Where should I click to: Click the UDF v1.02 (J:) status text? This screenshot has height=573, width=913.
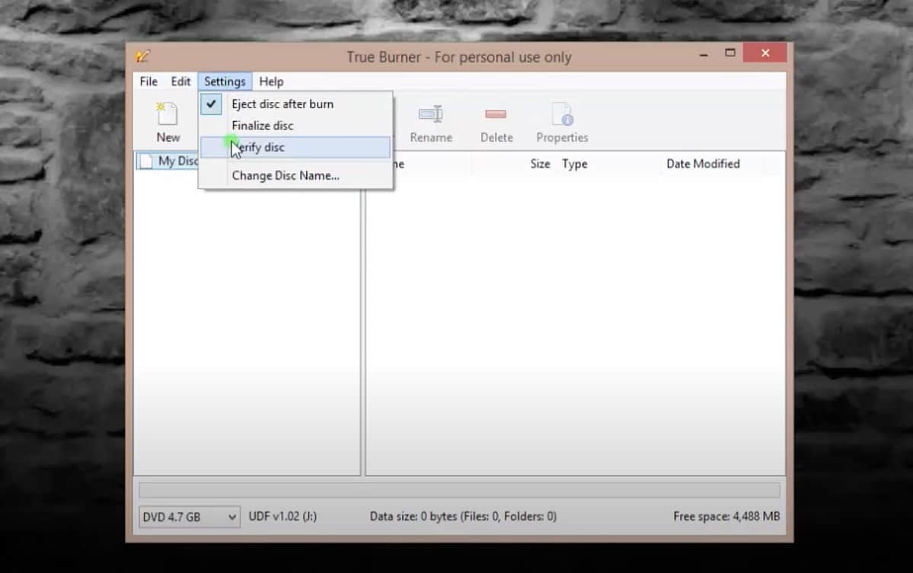tap(283, 517)
